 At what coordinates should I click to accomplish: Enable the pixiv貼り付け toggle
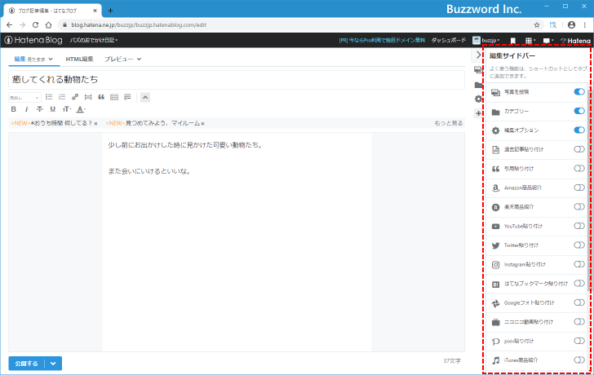(579, 341)
